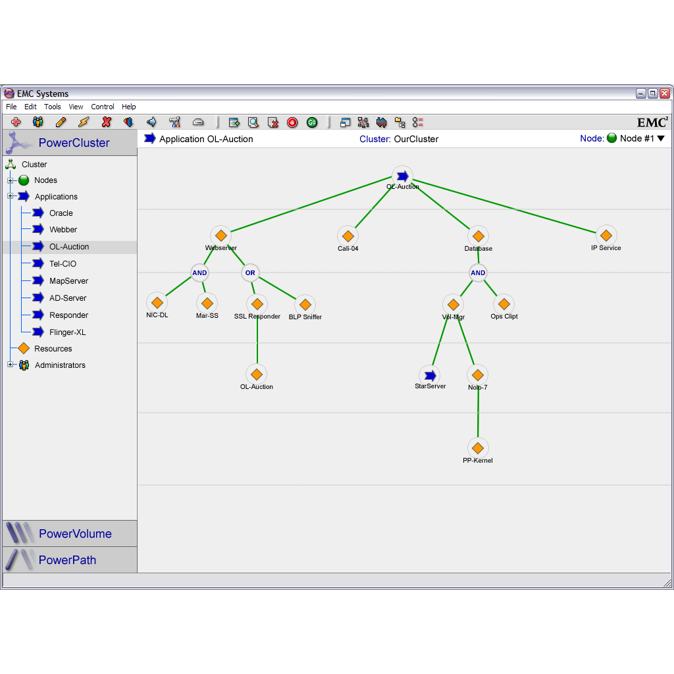This screenshot has width=674, height=674.
Task: Click the red X delete toolbar icon
Action: coord(107,122)
